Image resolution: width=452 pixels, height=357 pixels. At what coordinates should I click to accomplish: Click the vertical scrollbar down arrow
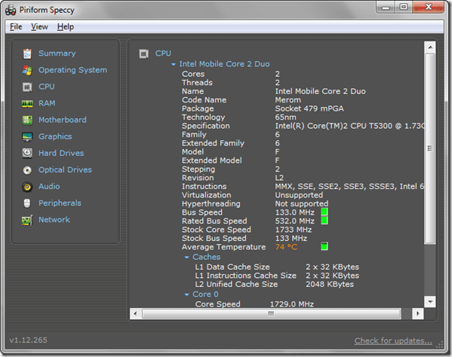coord(430,302)
